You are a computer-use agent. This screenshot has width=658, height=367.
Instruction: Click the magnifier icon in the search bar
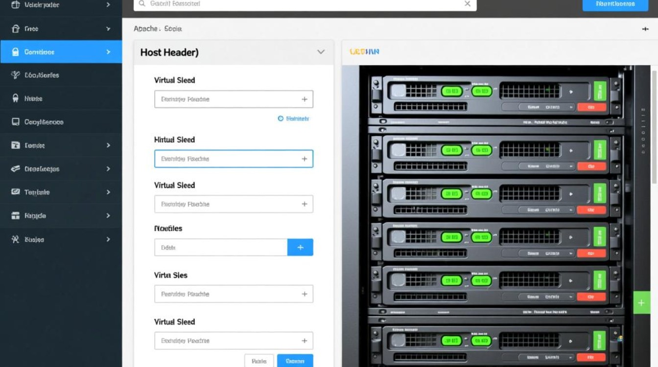[x=142, y=4]
